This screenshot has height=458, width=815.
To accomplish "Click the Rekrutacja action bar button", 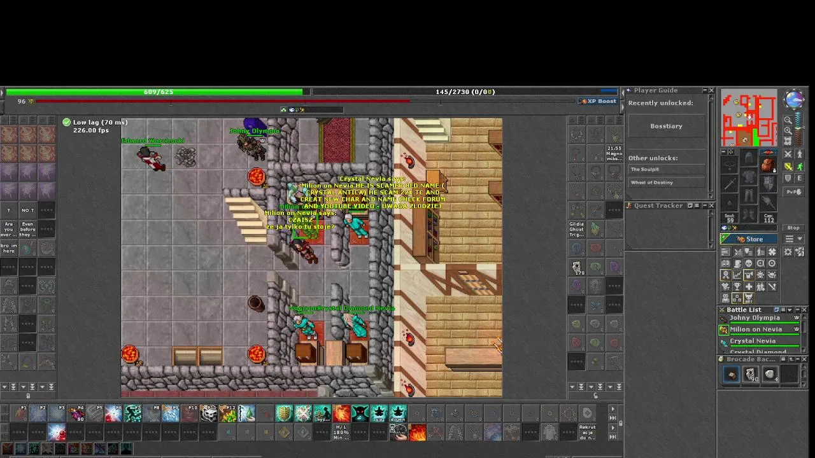I will pos(588,433).
